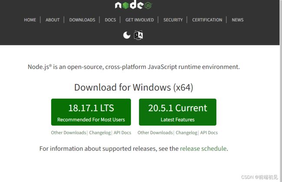The image size is (282, 182).
Task: Open API Docs under 18.17.1 LTS
Action: (x=122, y=133)
